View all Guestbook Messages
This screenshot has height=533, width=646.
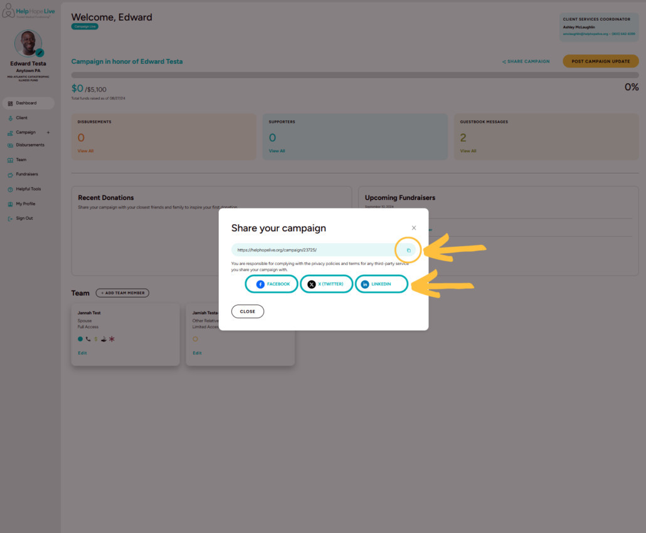pos(468,151)
